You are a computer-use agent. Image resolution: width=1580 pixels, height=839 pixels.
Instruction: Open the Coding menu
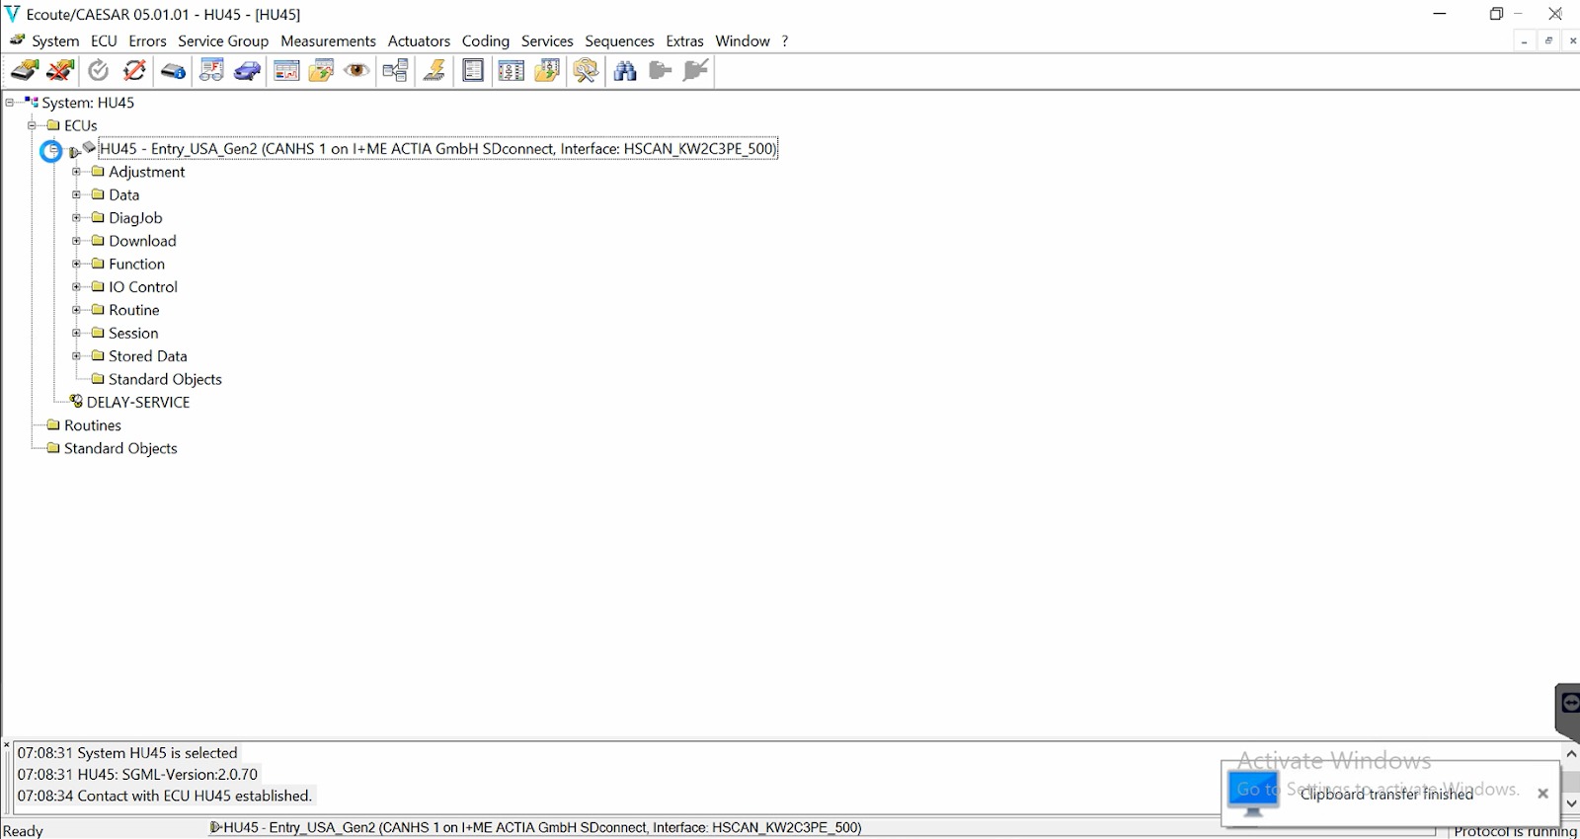click(x=485, y=40)
